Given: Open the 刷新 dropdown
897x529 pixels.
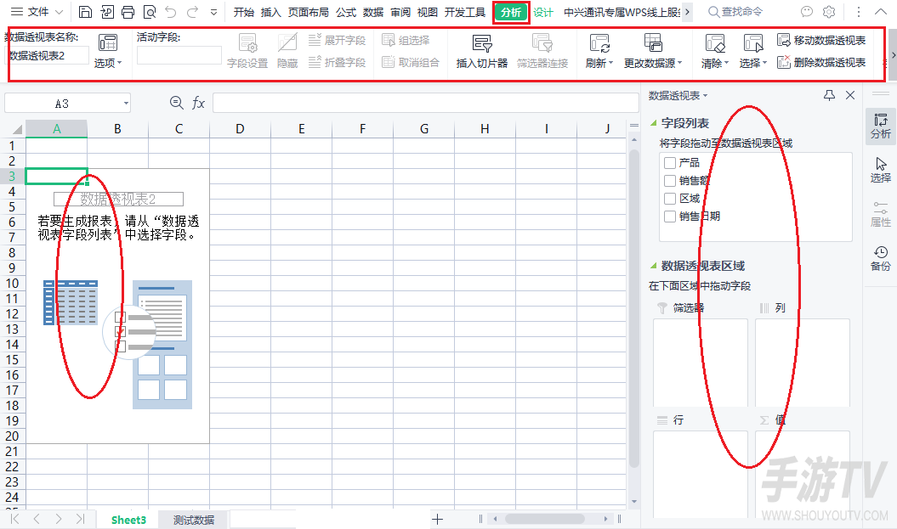Looking at the screenshot, I should pos(599,51).
